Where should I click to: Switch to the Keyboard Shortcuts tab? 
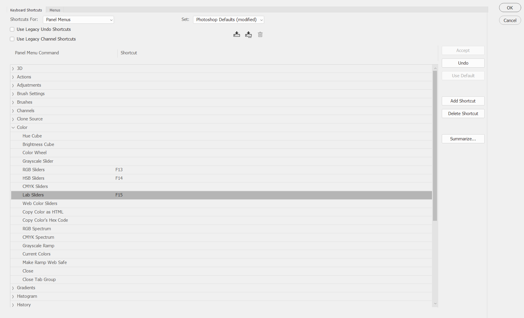(26, 10)
